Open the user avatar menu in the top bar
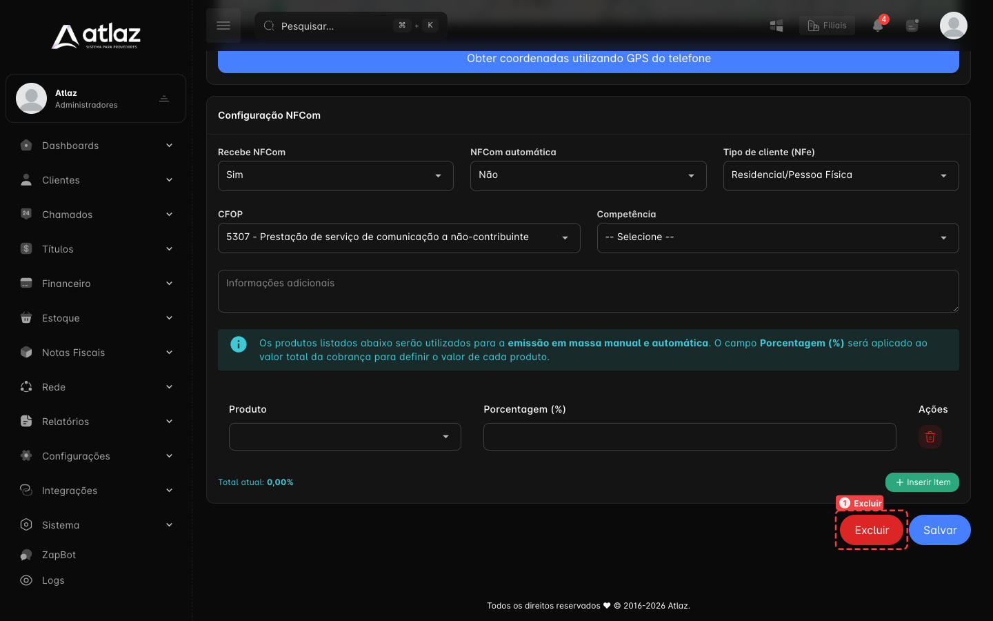The image size is (993, 621). (954, 26)
